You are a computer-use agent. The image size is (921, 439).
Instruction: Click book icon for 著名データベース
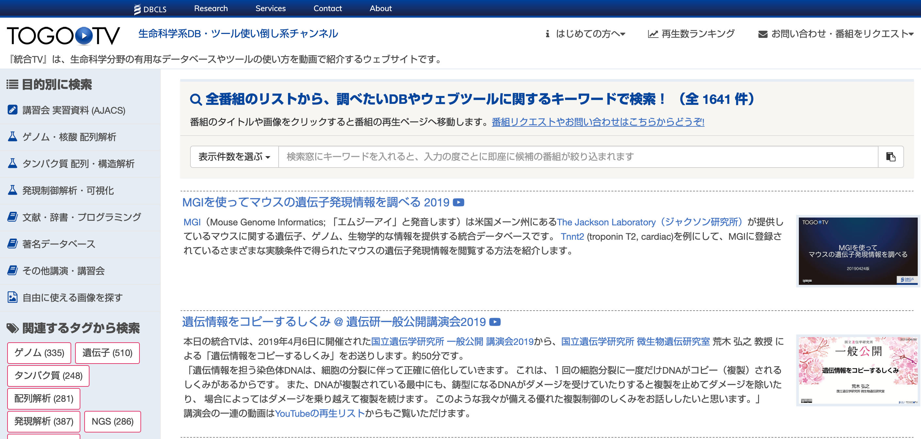pos(12,244)
